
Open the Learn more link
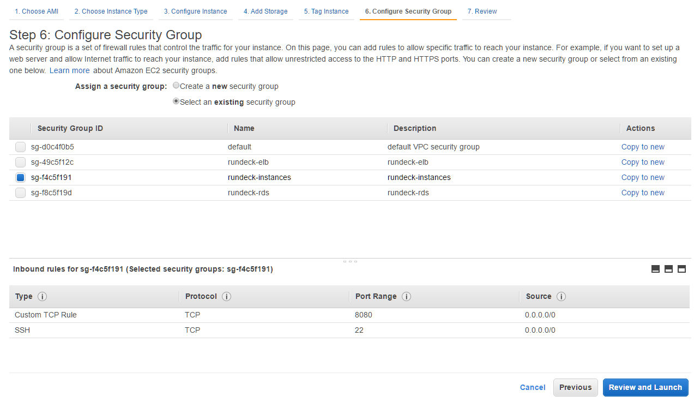point(70,70)
